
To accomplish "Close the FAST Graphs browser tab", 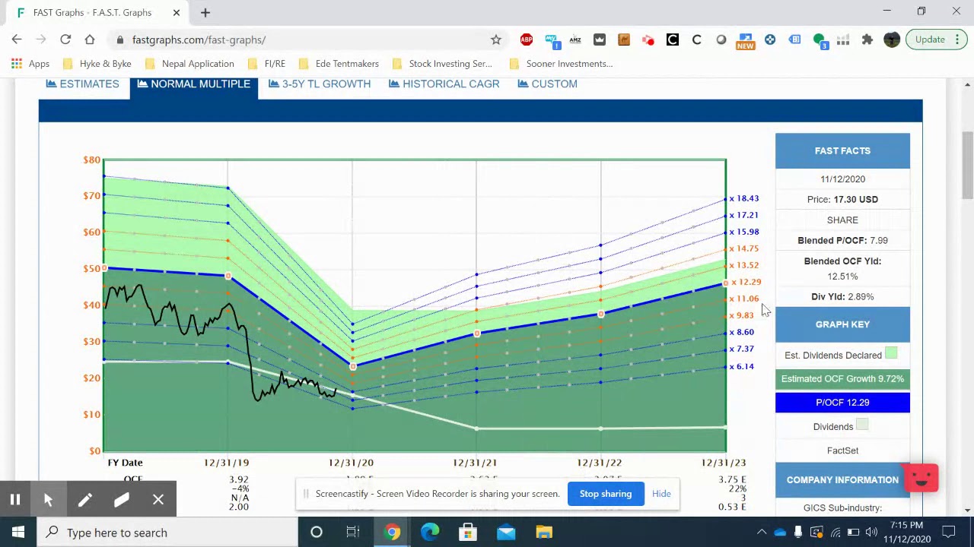I will [x=177, y=13].
